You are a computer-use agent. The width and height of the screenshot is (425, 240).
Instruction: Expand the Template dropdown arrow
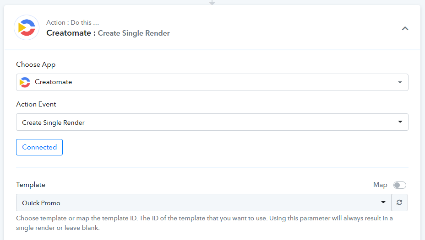click(383, 203)
